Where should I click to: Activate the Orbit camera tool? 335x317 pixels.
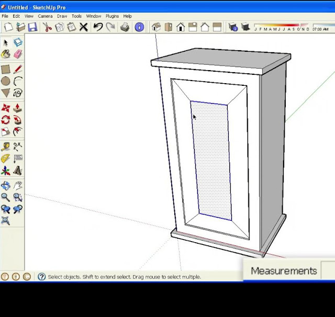coord(6,186)
